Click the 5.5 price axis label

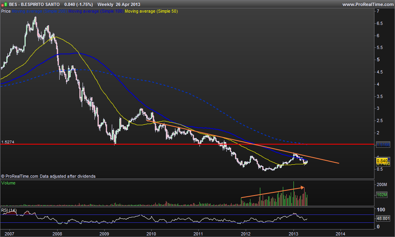coord(380,48)
